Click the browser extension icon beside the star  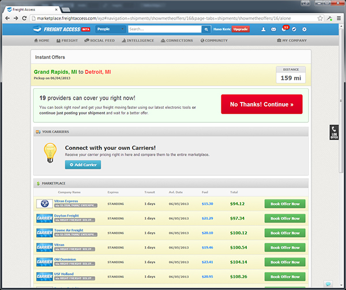point(329,18)
